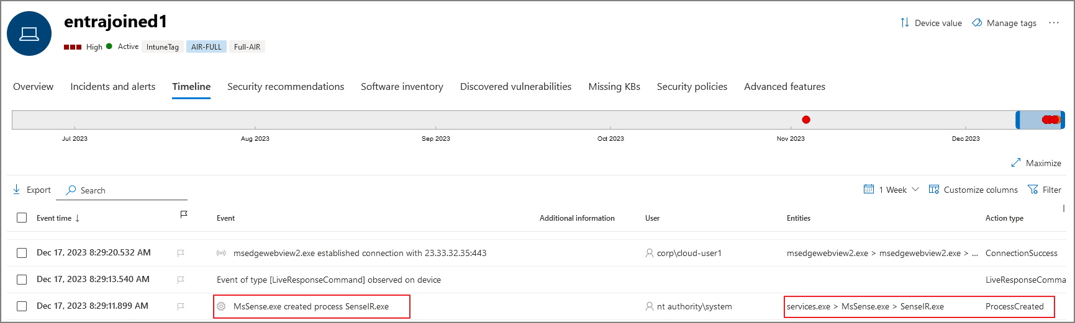
Task: Open MsSense.exe created process SenseIR.exe event
Action: (x=311, y=306)
